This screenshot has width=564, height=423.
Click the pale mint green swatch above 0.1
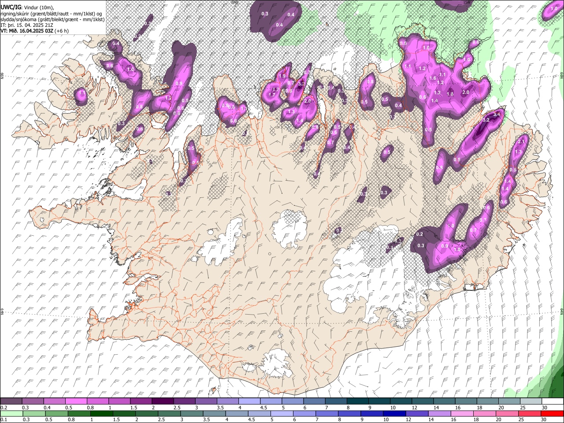(x=11, y=413)
